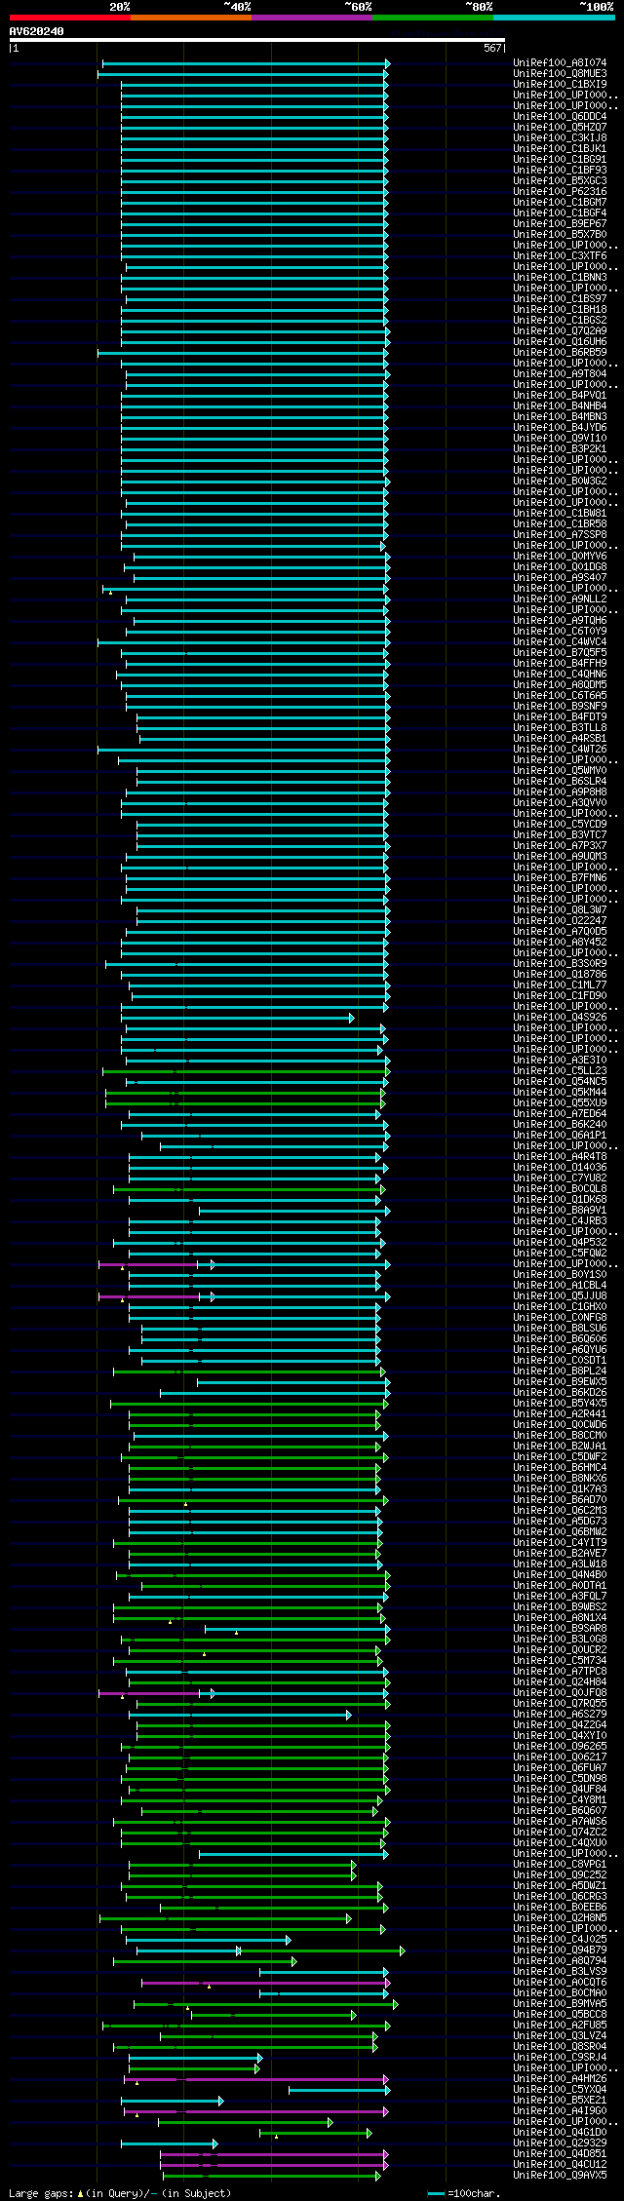The height and width of the screenshot is (2201, 624).
Task: Select hit UniRef100_B8A9V1
Action: (x=560, y=1210)
